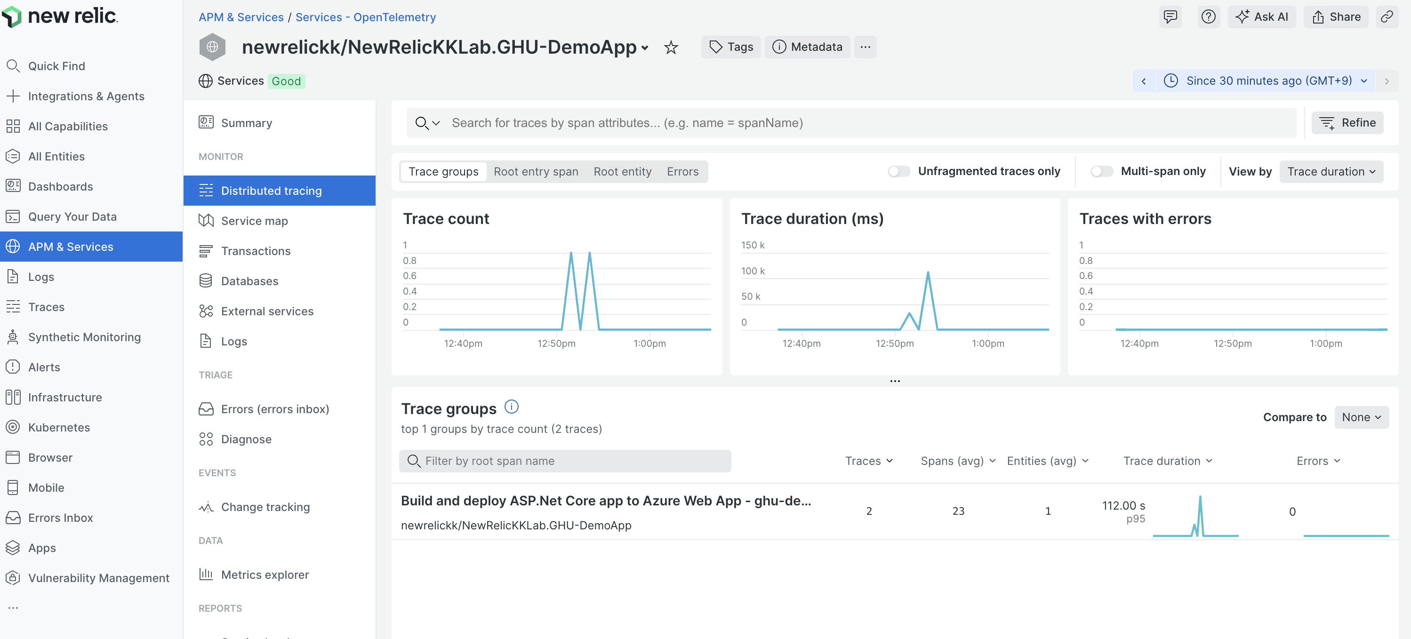Viewport: 1411px width, 639px height.
Task: Click the more options ellipsis button
Action: tap(865, 47)
